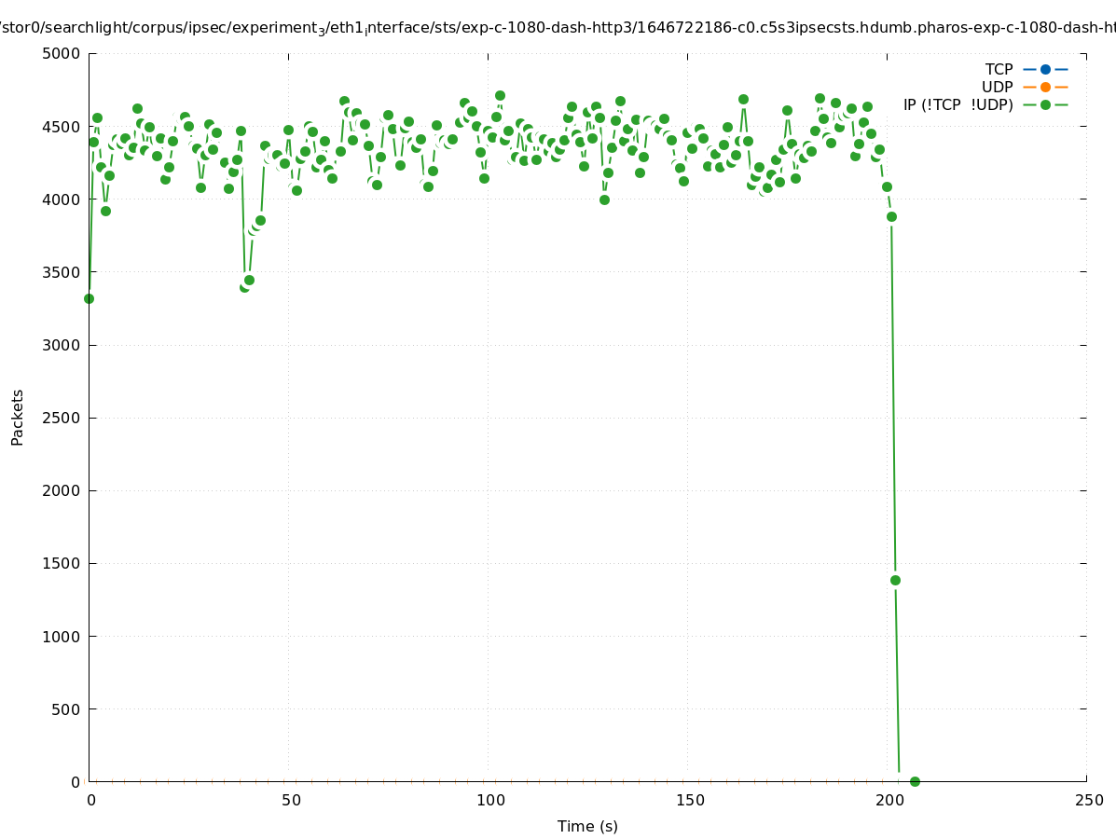Click the Time (s) x-axis label

[587, 826]
